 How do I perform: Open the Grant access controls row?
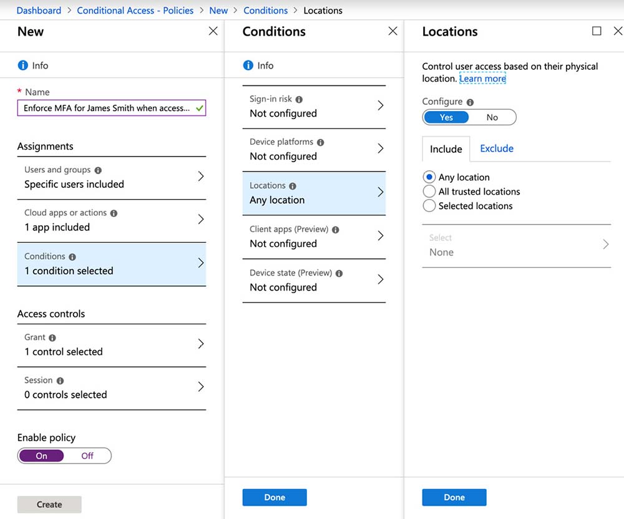point(111,345)
